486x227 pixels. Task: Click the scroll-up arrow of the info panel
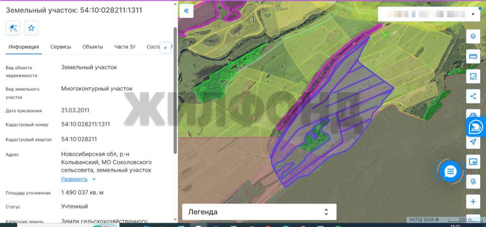[175, 4]
